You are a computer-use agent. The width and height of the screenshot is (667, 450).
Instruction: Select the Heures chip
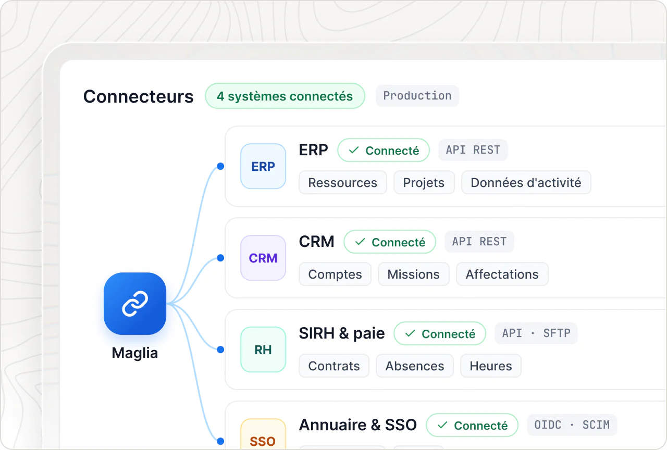(491, 366)
